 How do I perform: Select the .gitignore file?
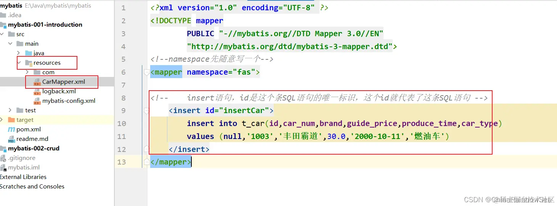click(22, 158)
